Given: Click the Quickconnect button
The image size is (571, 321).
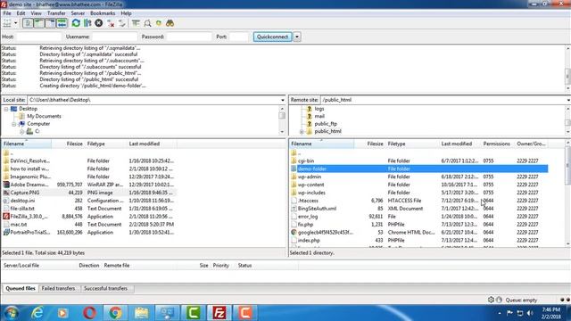Looking at the screenshot, I should [x=272, y=37].
